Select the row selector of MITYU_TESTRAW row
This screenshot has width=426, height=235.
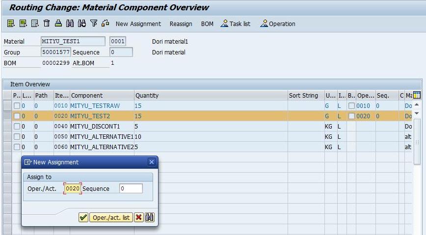tap(7, 105)
